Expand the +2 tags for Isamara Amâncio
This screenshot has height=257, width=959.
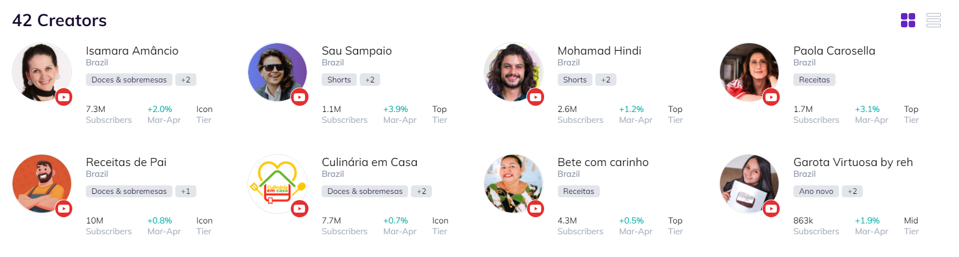pyautogui.click(x=186, y=80)
